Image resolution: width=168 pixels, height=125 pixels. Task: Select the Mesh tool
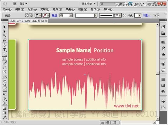(x=4, y=108)
